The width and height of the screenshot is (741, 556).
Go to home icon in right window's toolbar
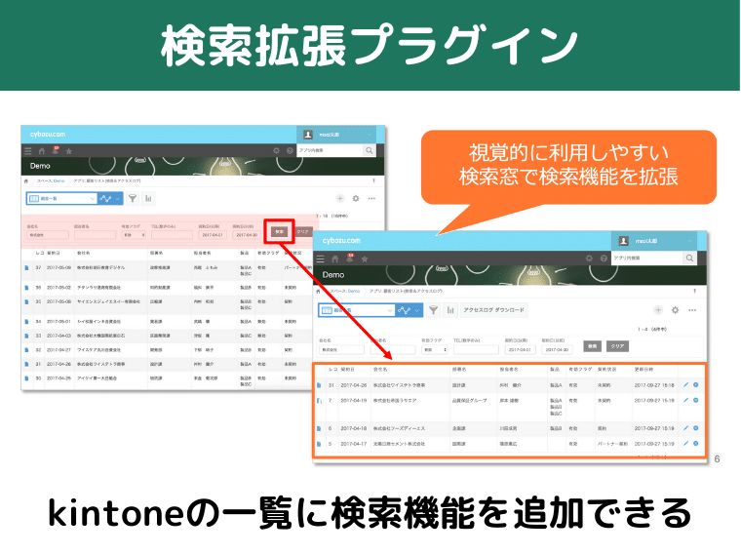point(335,258)
